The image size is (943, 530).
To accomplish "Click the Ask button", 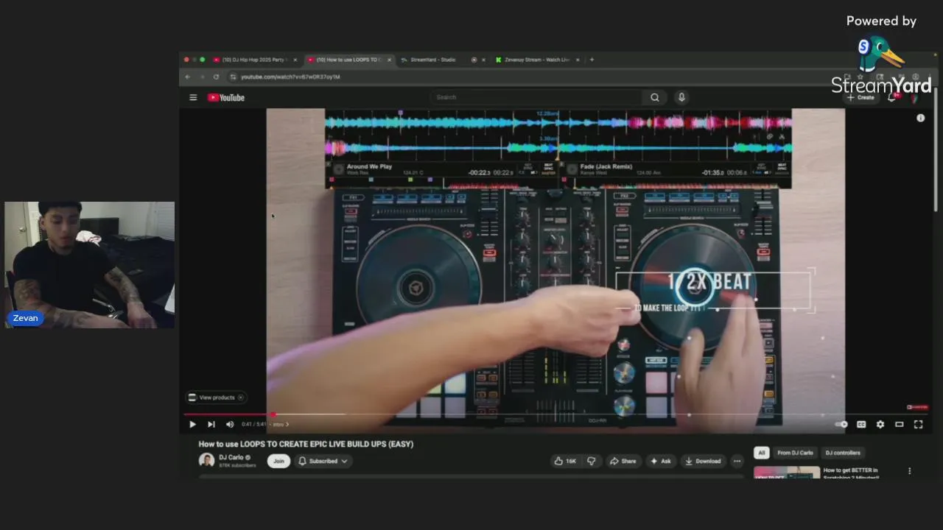I will click(660, 462).
